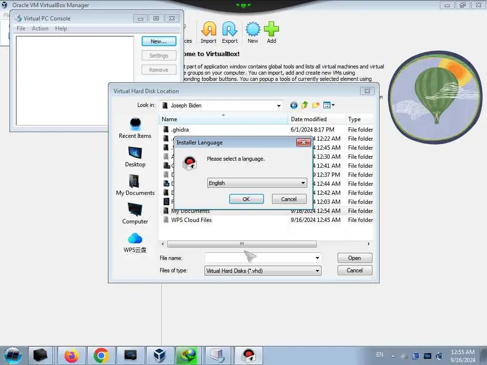Image resolution: width=487 pixels, height=365 pixels.
Task: Open the Action menu in Virtual PC Console
Action: 40,29
